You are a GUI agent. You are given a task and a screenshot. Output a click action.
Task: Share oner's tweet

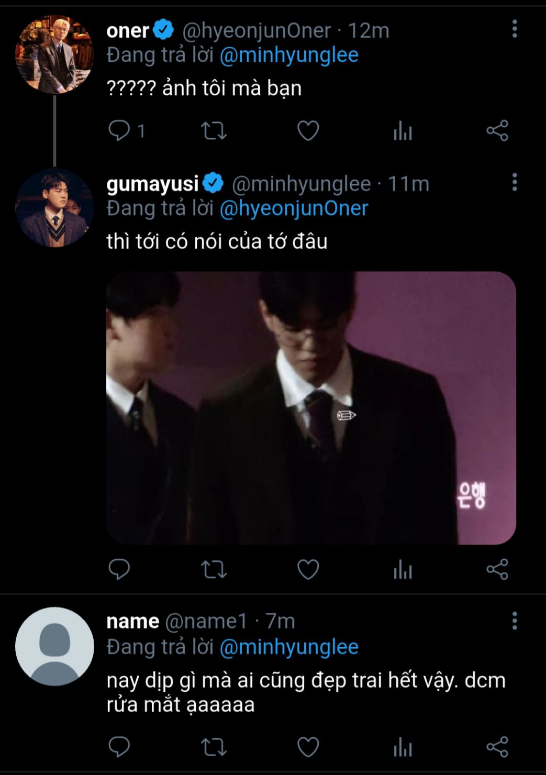(497, 130)
